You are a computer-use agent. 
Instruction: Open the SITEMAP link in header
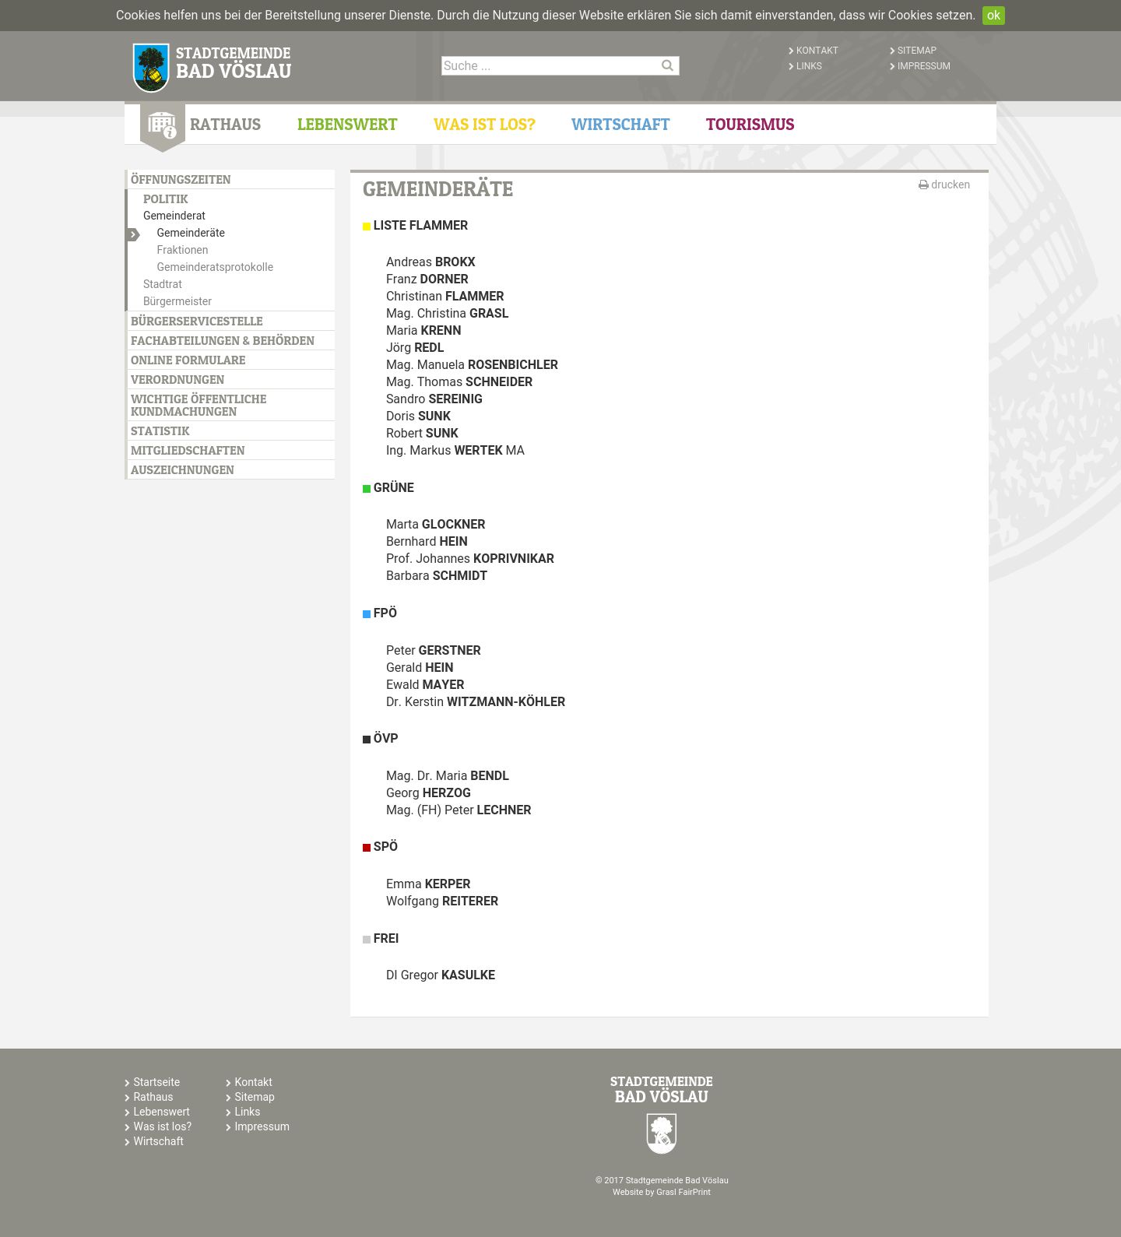pyautogui.click(x=916, y=51)
